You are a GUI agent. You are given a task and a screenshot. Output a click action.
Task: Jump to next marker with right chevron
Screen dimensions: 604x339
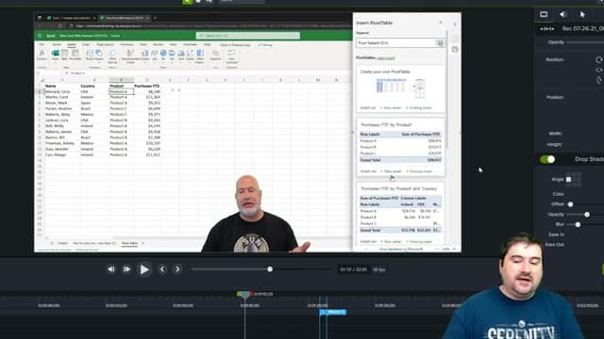pyautogui.click(x=177, y=269)
